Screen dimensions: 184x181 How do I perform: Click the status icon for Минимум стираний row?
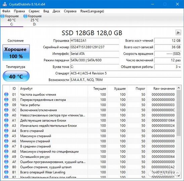tap(6, 141)
